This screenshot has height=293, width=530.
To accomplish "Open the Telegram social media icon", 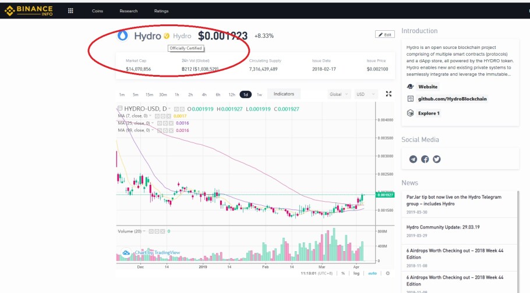I will pos(413,159).
